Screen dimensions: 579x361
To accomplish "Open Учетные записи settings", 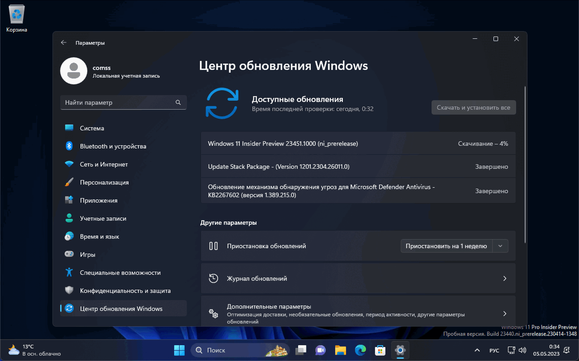I will [103, 218].
